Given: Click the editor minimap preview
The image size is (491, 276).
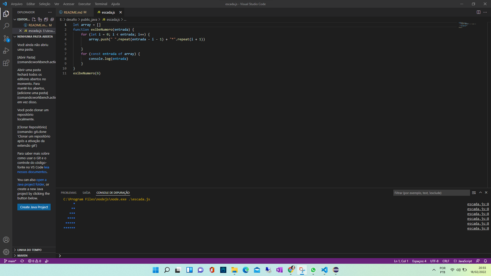Looking at the screenshot, I should pos(467,25).
